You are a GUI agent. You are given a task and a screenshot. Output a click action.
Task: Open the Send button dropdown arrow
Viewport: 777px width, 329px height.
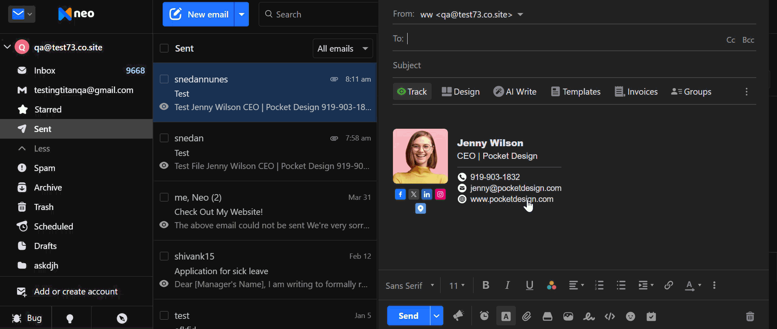tap(437, 316)
